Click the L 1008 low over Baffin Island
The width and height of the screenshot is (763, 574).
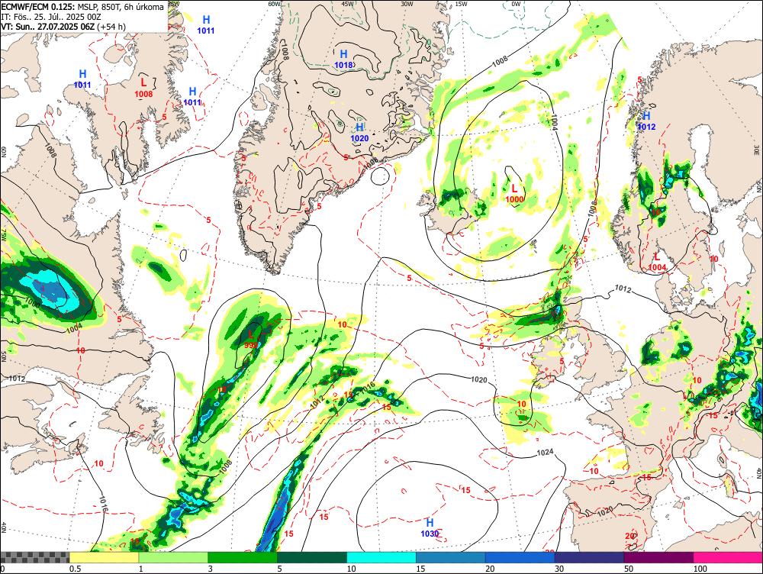(x=143, y=88)
